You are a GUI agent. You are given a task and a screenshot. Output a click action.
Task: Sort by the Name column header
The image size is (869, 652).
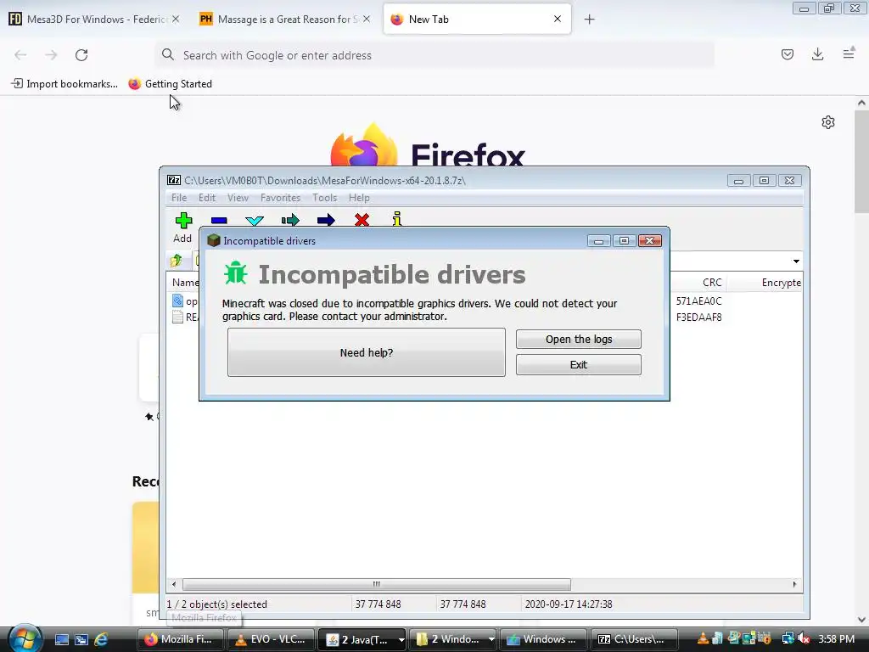185,283
